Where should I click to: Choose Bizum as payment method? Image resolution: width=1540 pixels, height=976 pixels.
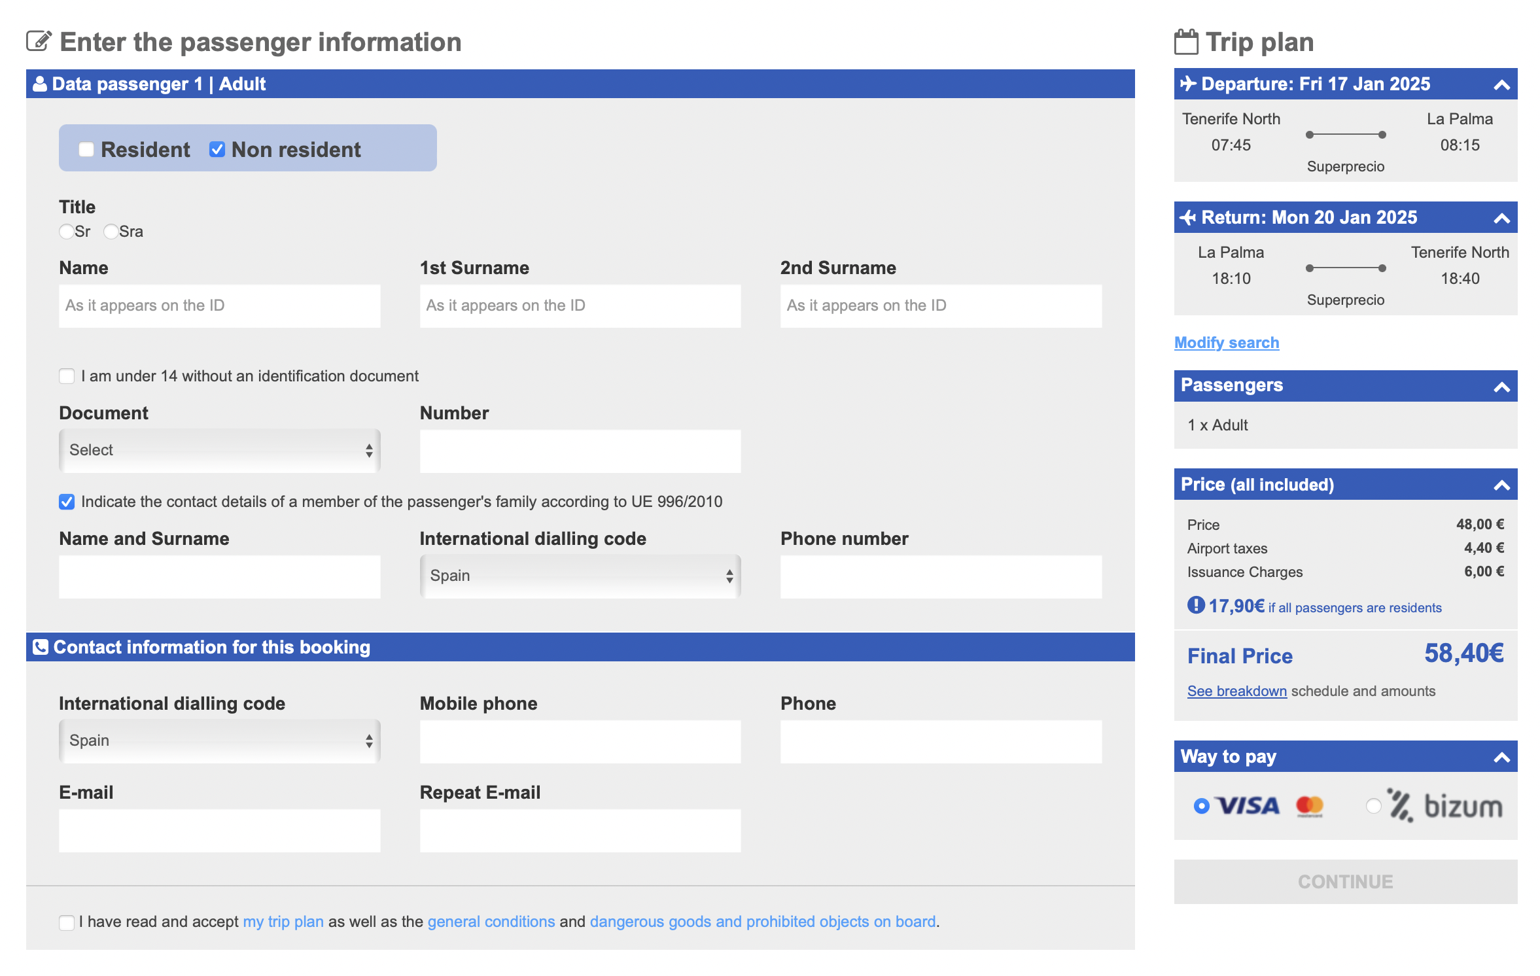pos(1374,806)
